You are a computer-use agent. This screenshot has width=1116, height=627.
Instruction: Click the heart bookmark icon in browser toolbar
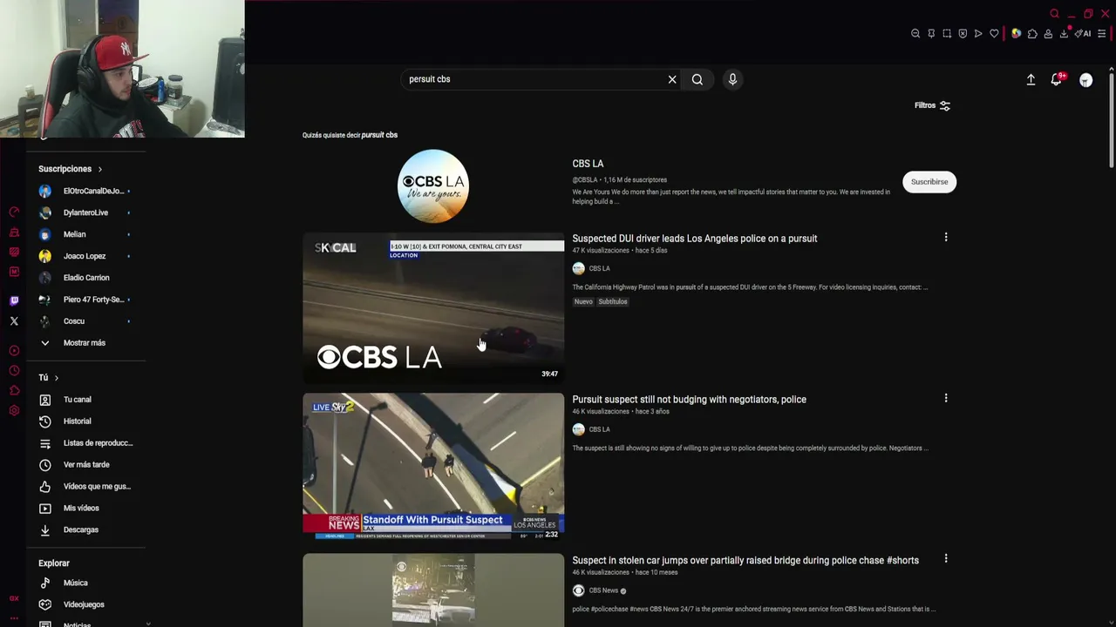point(994,34)
